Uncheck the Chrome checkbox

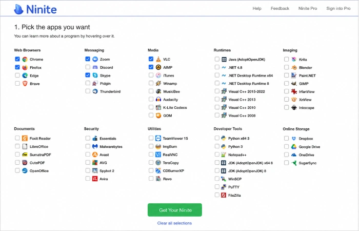[x=17, y=59]
